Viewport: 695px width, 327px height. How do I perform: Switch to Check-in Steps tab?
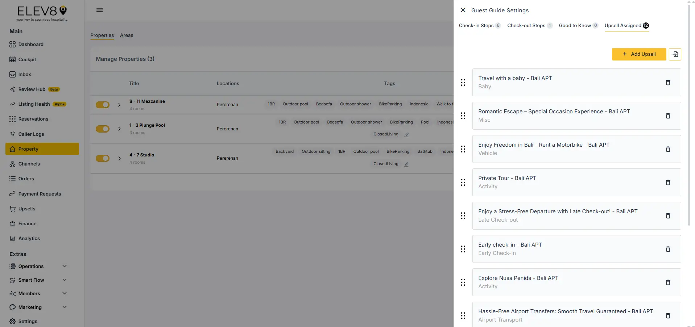click(480, 26)
